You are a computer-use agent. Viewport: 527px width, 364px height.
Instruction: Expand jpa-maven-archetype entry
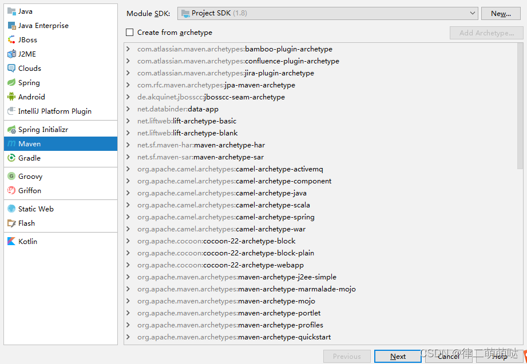click(128, 85)
